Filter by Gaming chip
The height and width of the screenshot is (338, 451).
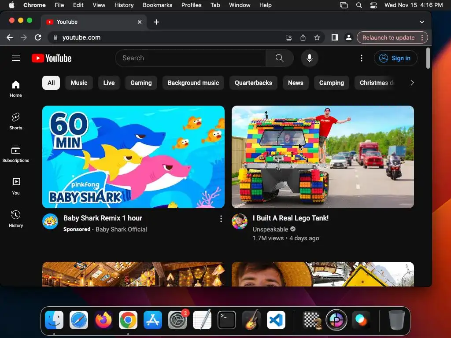[141, 83]
